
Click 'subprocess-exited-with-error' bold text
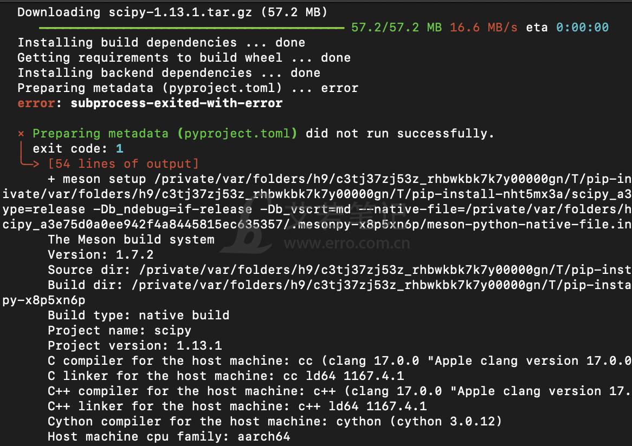pos(177,103)
